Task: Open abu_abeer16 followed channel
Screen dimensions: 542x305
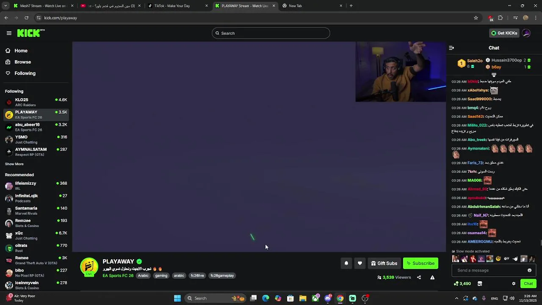Action: tap(36, 127)
